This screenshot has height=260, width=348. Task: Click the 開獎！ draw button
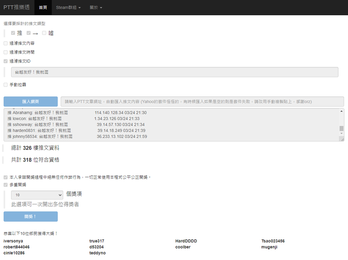pos(31,216)
